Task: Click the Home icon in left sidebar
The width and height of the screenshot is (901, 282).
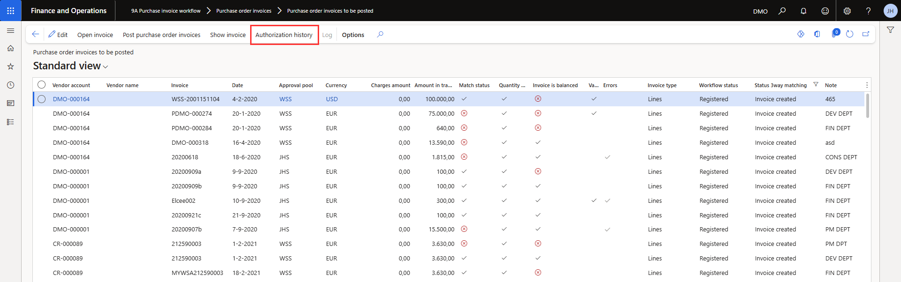Action: coord(10,48)
